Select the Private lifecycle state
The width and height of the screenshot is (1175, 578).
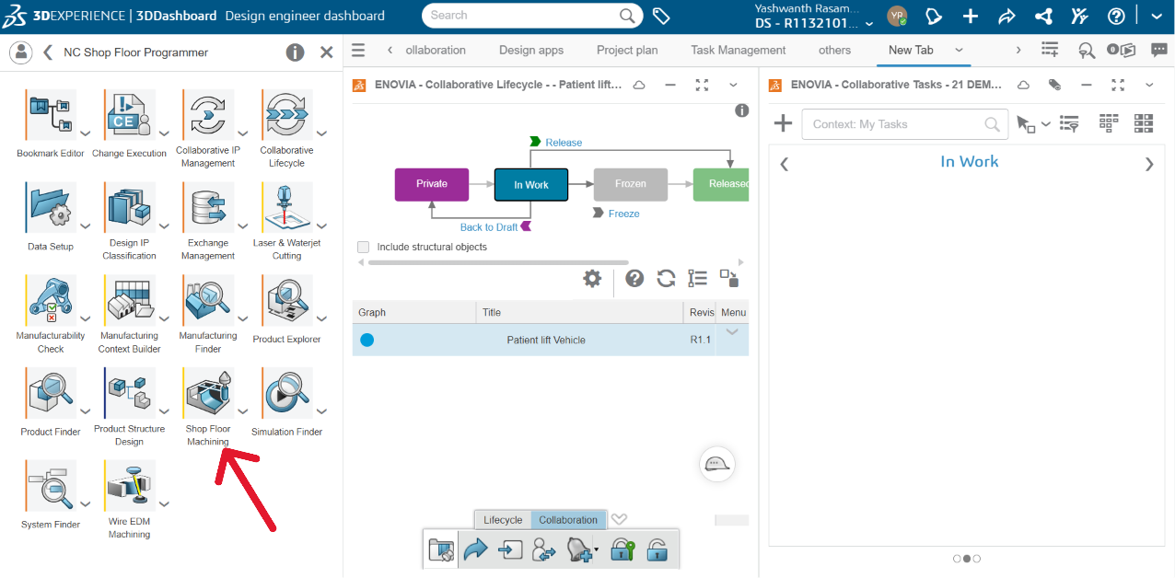[x=432, y=184]
